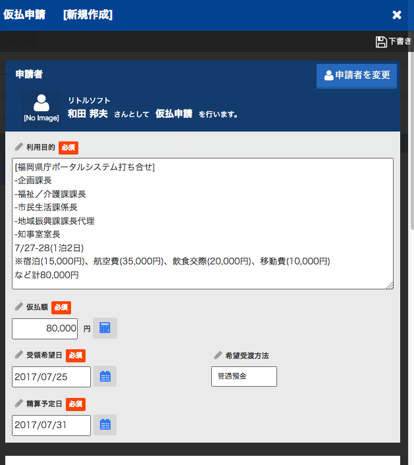Click the line -知事室室長 in the purpose text

coord(38,234)
